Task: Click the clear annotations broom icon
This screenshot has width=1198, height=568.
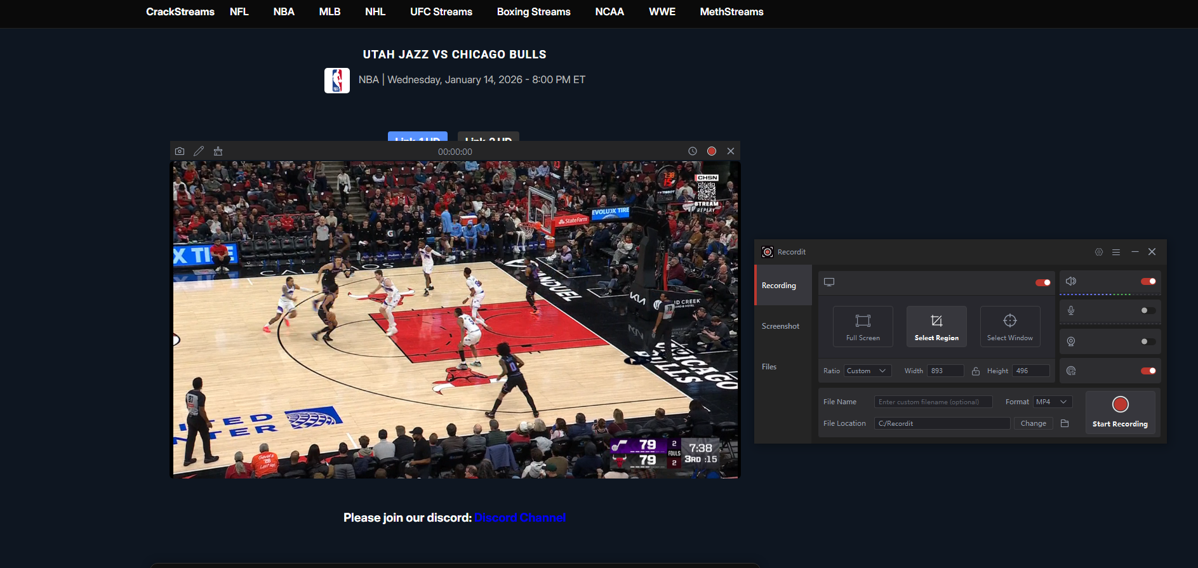Action: click(x=218, y=151)
